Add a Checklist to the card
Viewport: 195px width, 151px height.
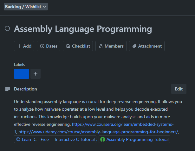pyautogui.click(x=78, y=46)
